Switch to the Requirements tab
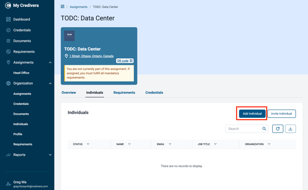The width and height of the screenshot is (308, 190). pyautogui.click(x=124, y=92)
